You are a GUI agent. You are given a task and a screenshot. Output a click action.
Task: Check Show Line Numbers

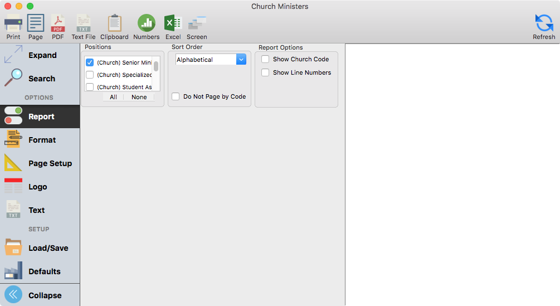(x=266, y=72)
